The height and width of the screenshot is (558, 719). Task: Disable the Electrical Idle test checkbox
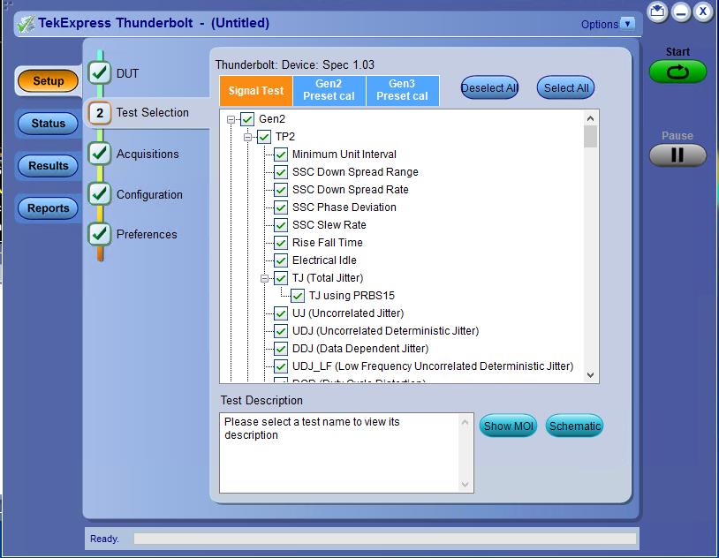coord(281,260)
